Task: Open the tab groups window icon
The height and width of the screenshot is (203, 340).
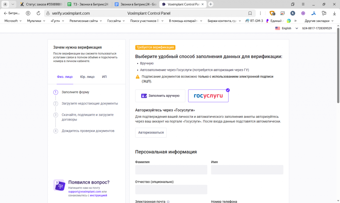Action: tap(293, 4)
